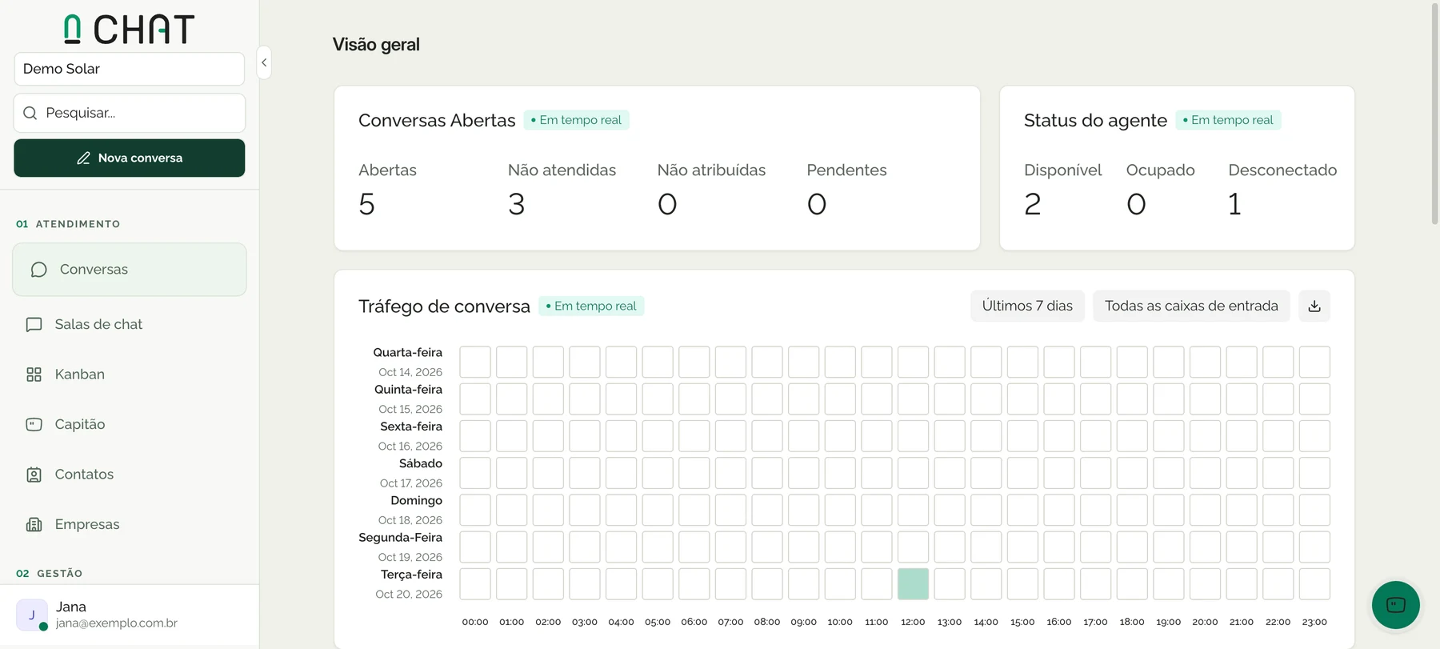
Task: Click the Pesquisar search field
Action: [130, 113]
